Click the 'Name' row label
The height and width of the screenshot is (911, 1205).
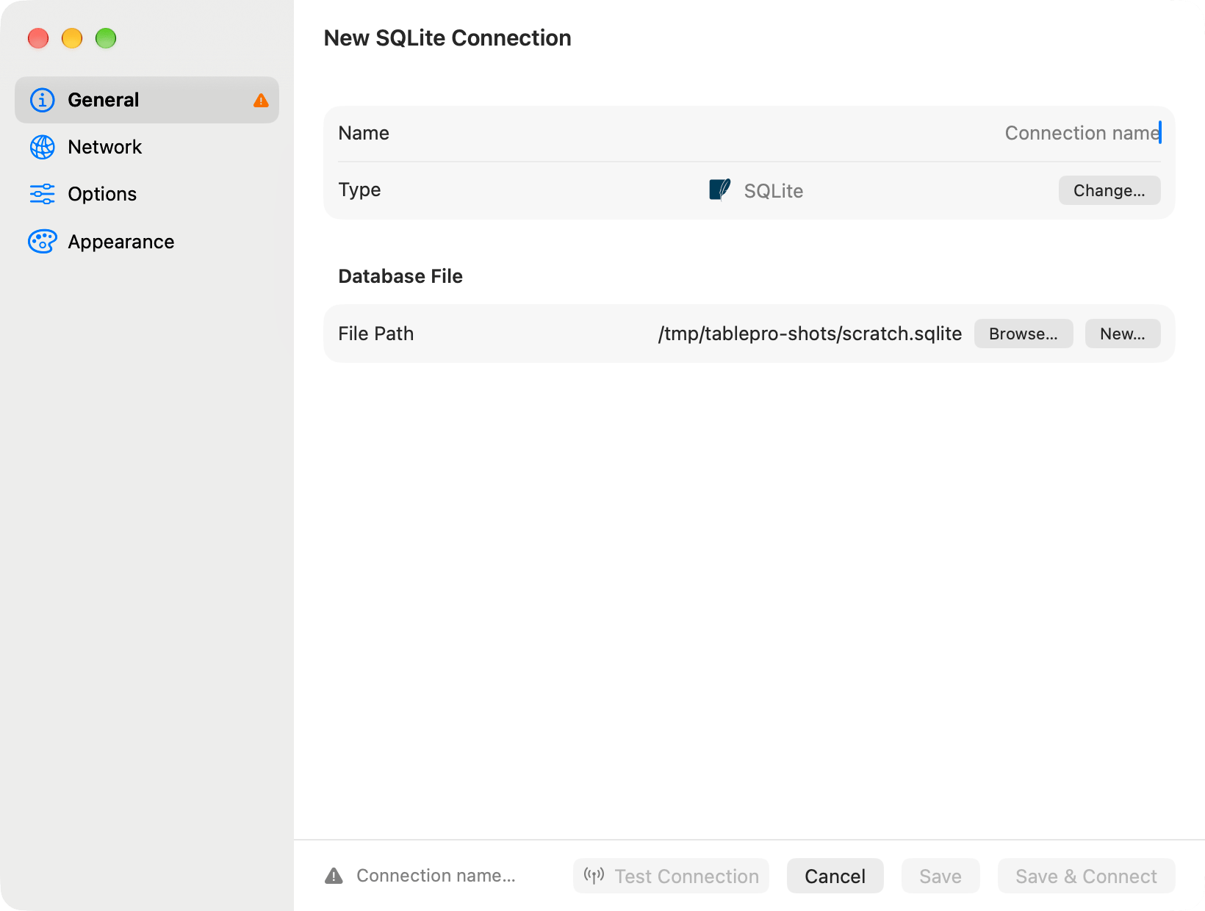click(x=364, y=133)
